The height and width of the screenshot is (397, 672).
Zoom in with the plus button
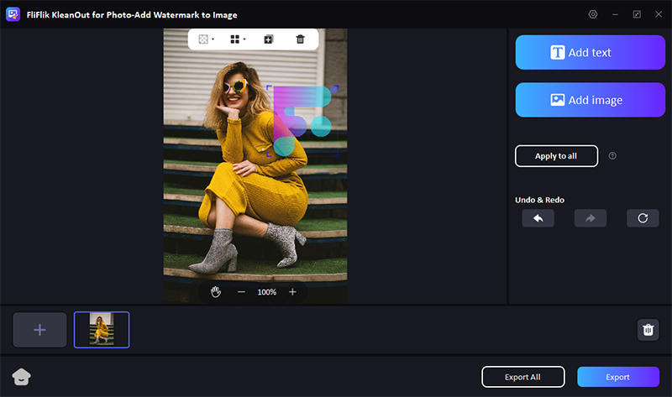click(x=292, y=292)
